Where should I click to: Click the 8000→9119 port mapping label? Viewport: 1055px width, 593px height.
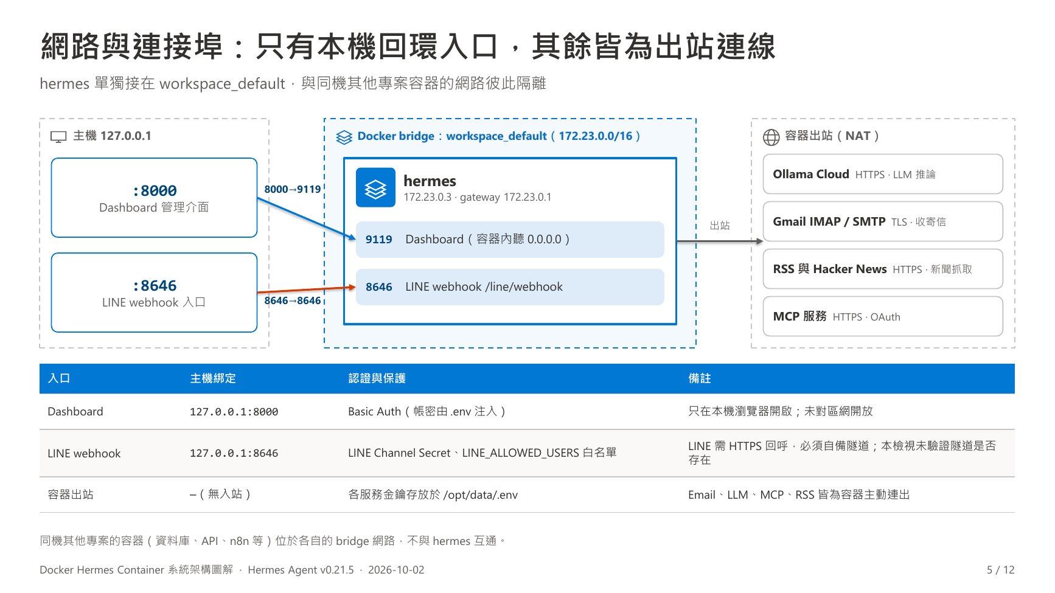pos(292,189)
